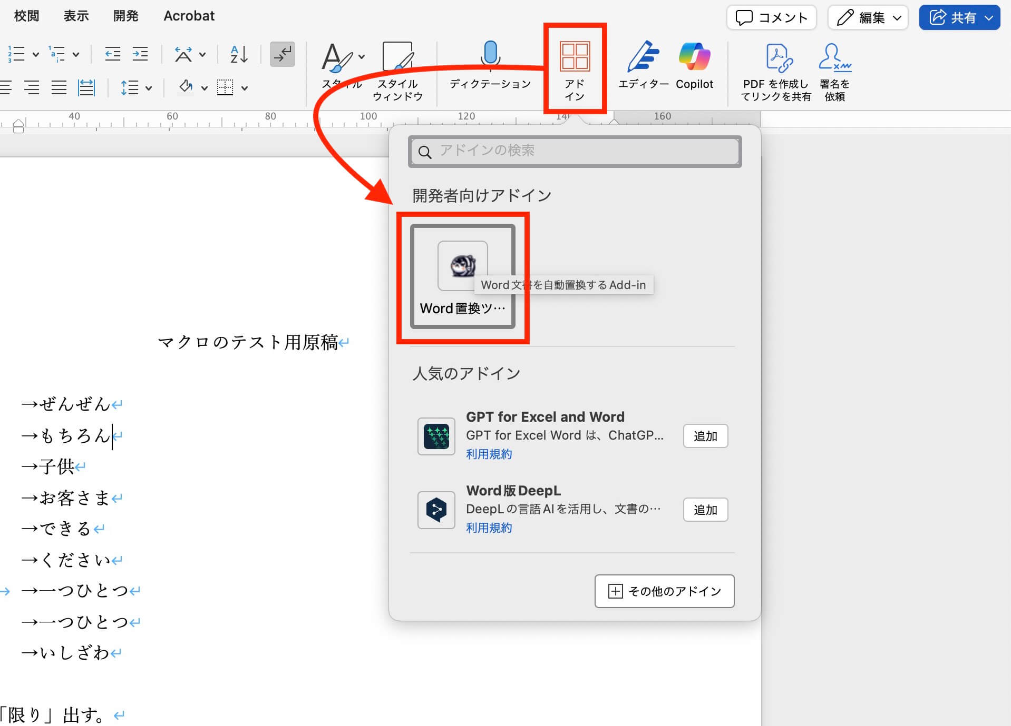This screenshot has height=726, width=1011.
Task: Click the Add-ins ribbon button
Action: [575, 71]
